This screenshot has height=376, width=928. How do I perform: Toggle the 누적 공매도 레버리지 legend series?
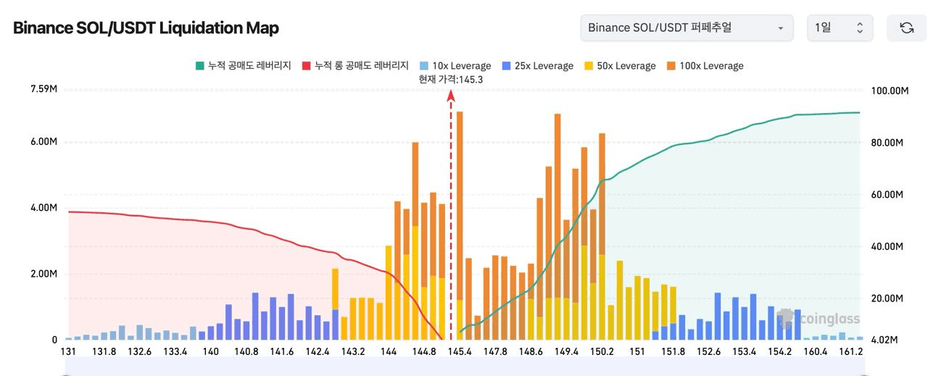(243, 66)
